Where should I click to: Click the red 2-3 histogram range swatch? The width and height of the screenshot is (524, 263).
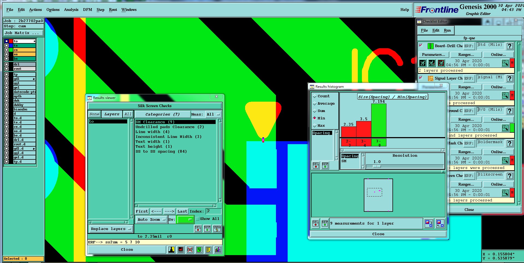click(x=349, y=143)
